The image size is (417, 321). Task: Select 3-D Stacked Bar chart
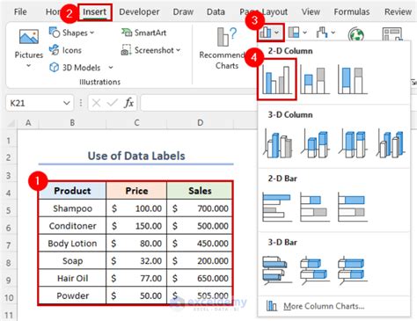pyautogui.click(x=315, y=271)
